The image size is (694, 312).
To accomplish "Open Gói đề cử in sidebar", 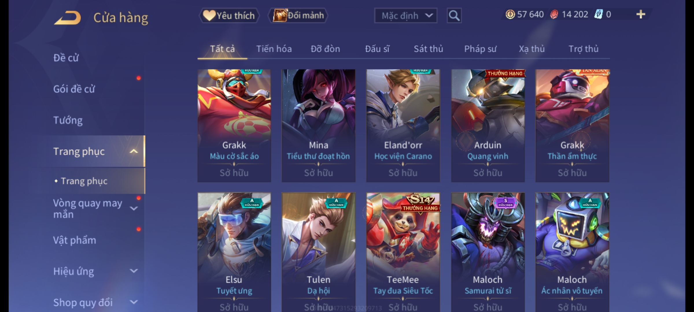I will click(74, 89).
